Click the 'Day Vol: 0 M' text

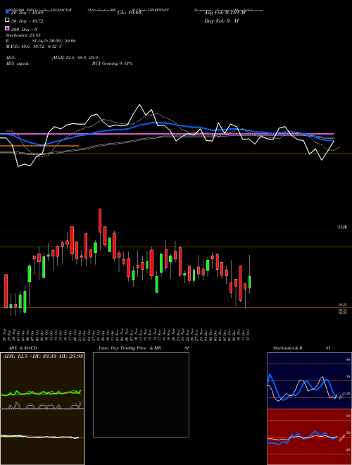click(221, 20)
